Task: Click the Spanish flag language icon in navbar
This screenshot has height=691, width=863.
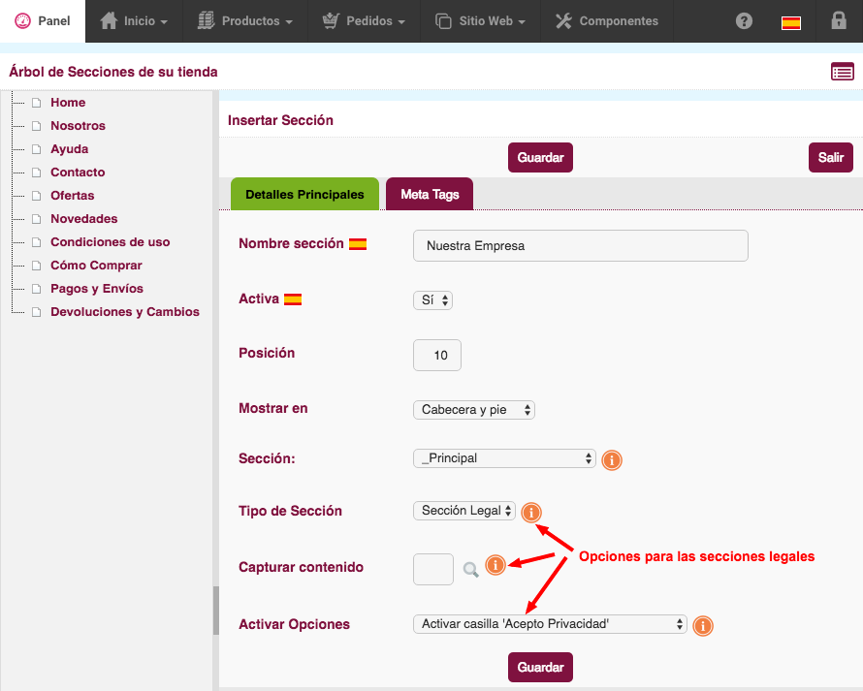Action: 791,22
